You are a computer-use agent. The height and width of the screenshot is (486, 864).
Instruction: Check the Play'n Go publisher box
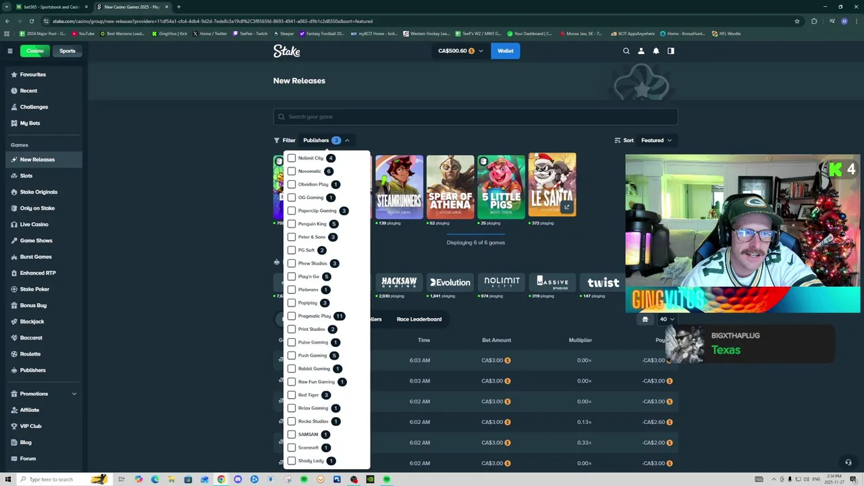click(292, 276)
